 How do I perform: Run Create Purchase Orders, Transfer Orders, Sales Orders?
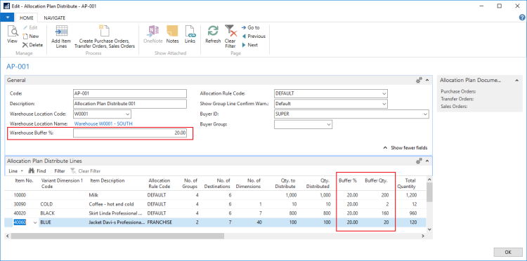tap(105, 37)
